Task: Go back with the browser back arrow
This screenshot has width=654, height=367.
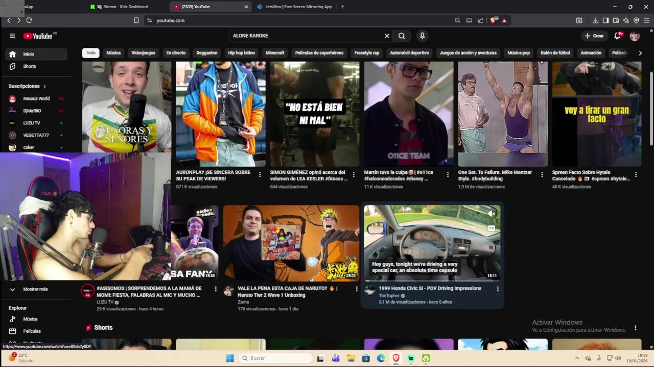Action: pyautogui.click(x=9, y=20)
